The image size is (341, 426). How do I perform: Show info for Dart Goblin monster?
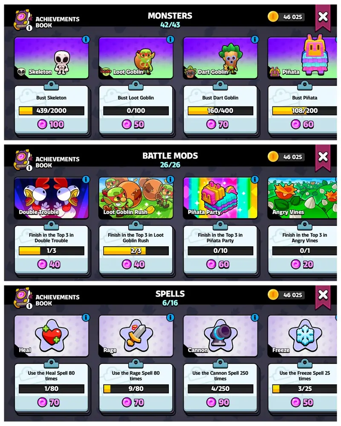coord(255,39)
